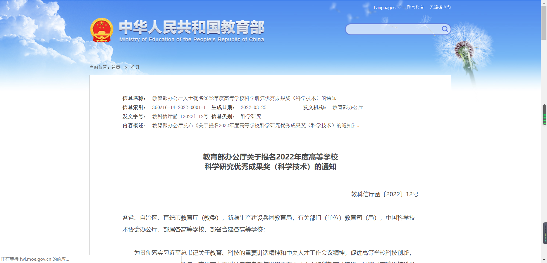Click the English ministry name subtitle
The image size is (547, 263).
coord(192,39)
